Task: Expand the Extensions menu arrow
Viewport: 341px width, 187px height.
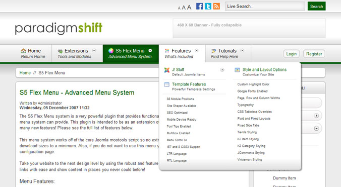Action: pos(94,50)
